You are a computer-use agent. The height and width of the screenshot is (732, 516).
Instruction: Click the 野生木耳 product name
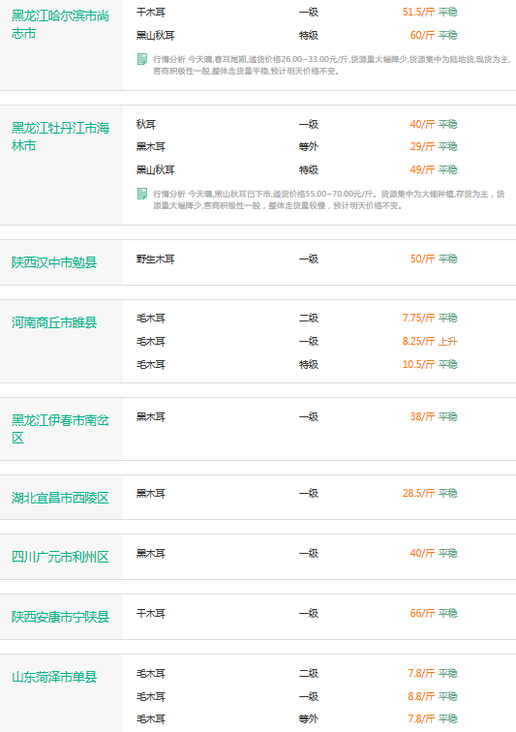click(156, 259)
